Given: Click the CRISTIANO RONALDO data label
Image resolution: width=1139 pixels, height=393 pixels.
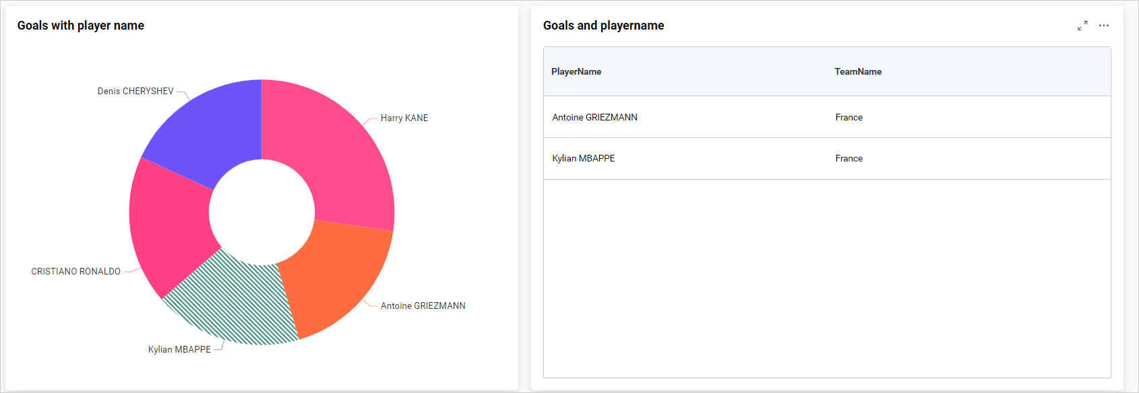Looking at the screenshot, I should (x=76, y=271).
